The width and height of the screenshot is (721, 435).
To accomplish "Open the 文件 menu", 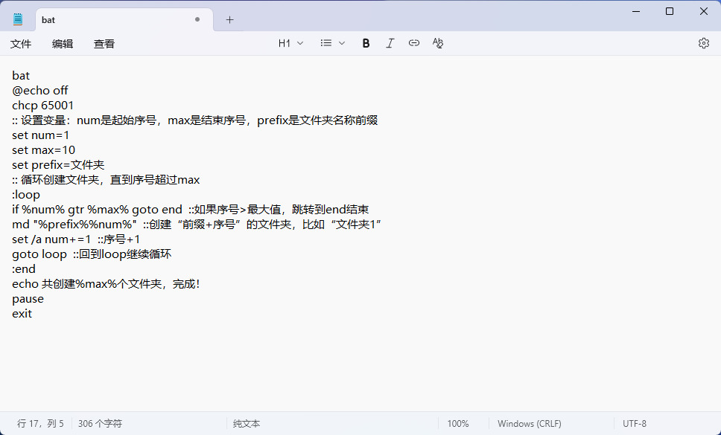I will click(x=21, y=44).
